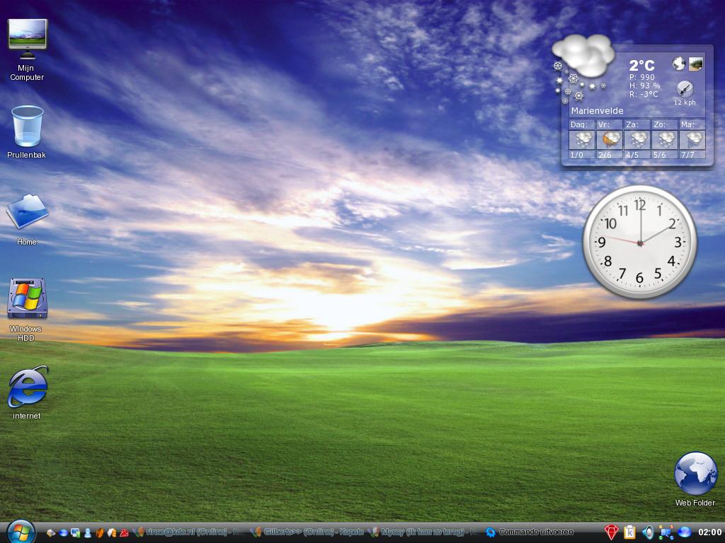This screenshot has height=543, width=725.
Task: Click the small red ruby quick-launch icon
Action: tap(124, 533)
